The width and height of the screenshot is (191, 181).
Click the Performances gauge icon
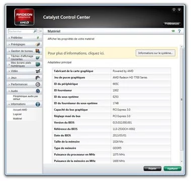pos(38,84)
